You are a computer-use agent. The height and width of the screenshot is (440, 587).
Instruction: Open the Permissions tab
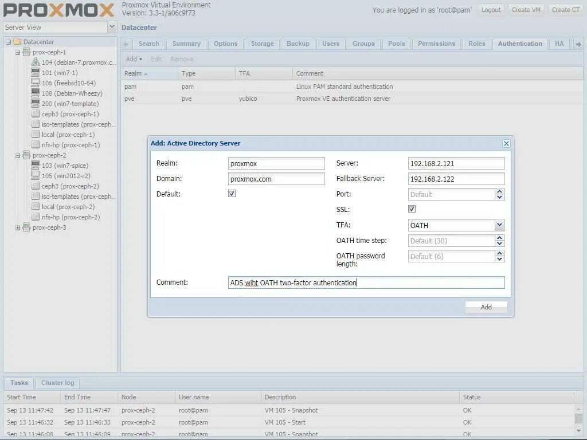436,44
